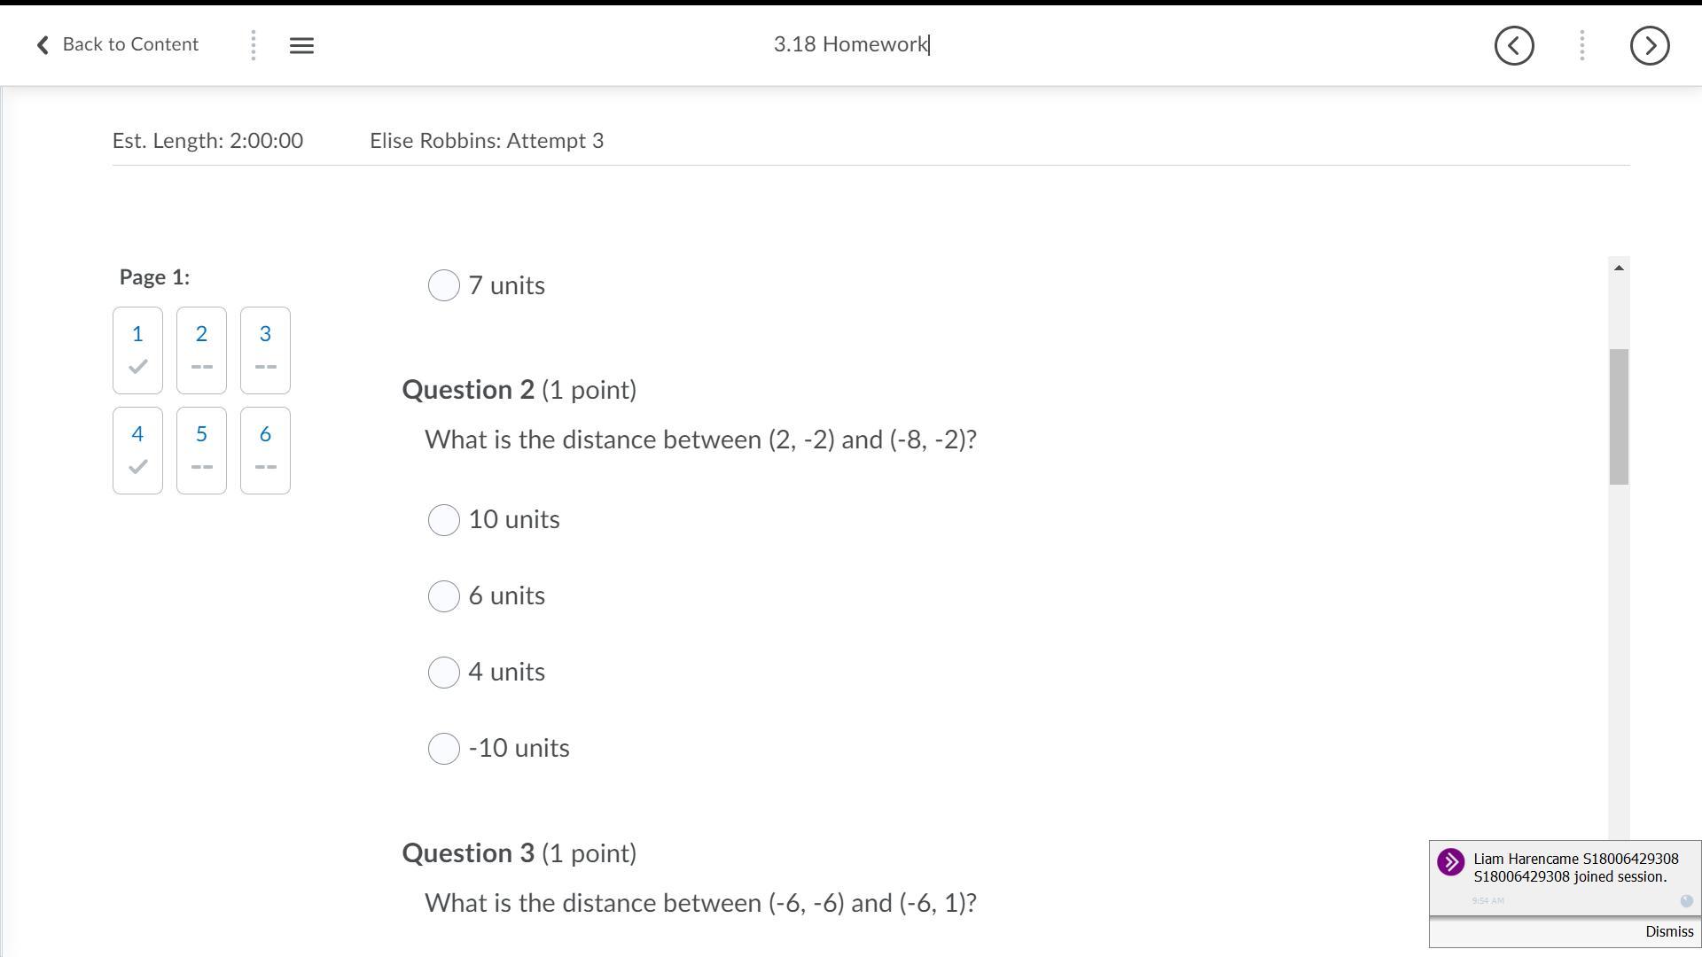The width and height of the screenshot is (1702, 957).
Task: Jump to question 5 in page navigator
Action: point(201,450)
